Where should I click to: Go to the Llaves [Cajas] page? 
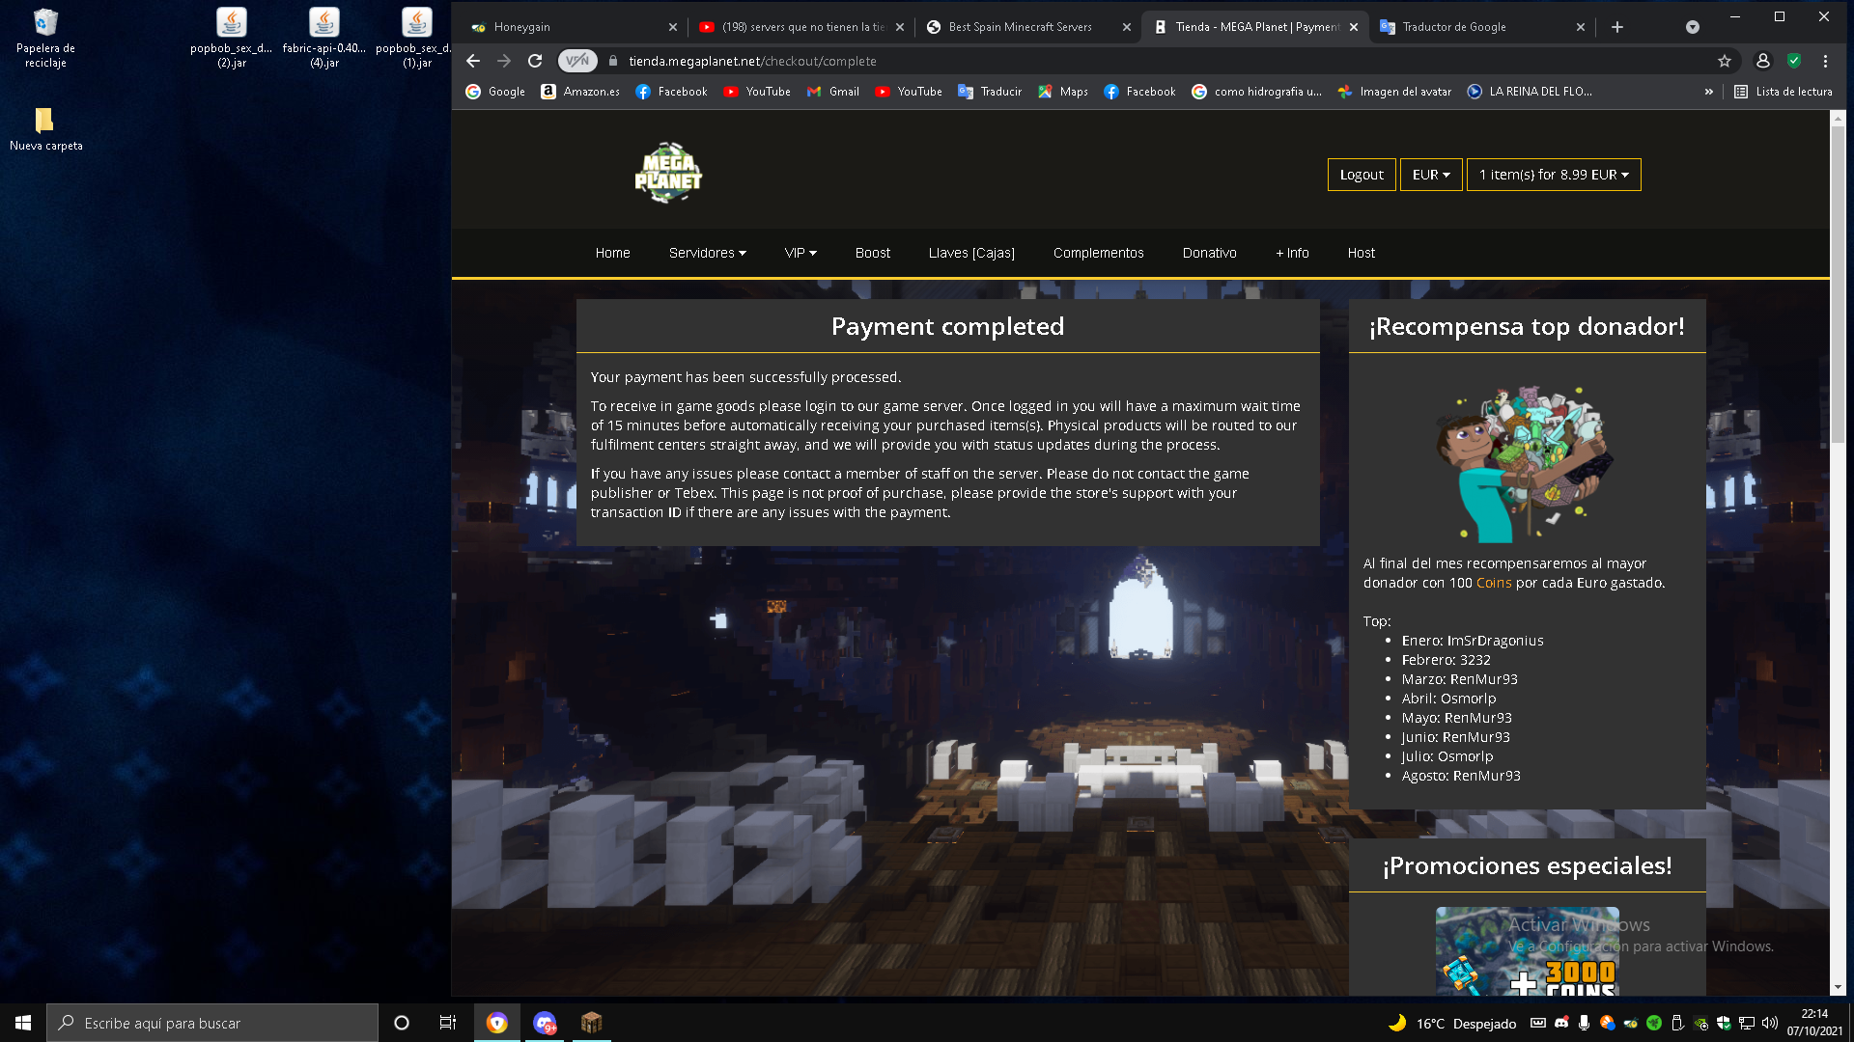pyautogui.click(x=971, y=253)
